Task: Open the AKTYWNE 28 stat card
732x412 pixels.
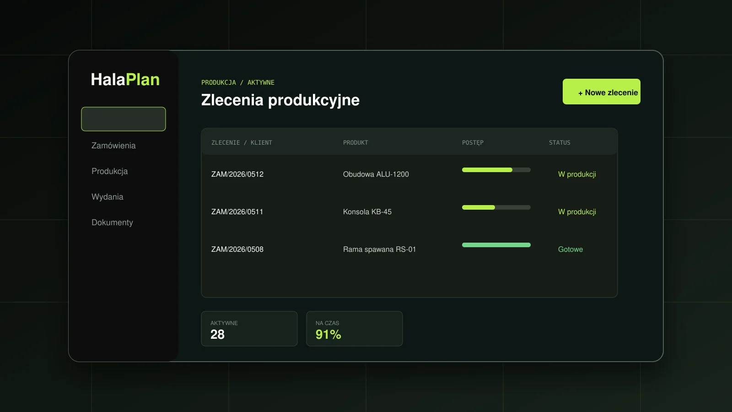Action: coord(249,329)
